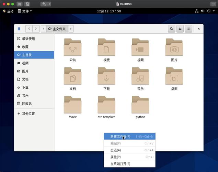Screen dimensions: 218x172
Task: Choose 粘贴(P) from context menu
Action: 129,143
